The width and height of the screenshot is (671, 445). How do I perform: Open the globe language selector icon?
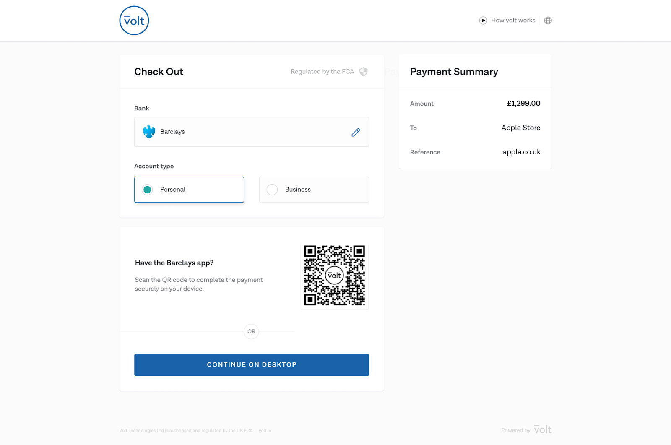[548, 21]
